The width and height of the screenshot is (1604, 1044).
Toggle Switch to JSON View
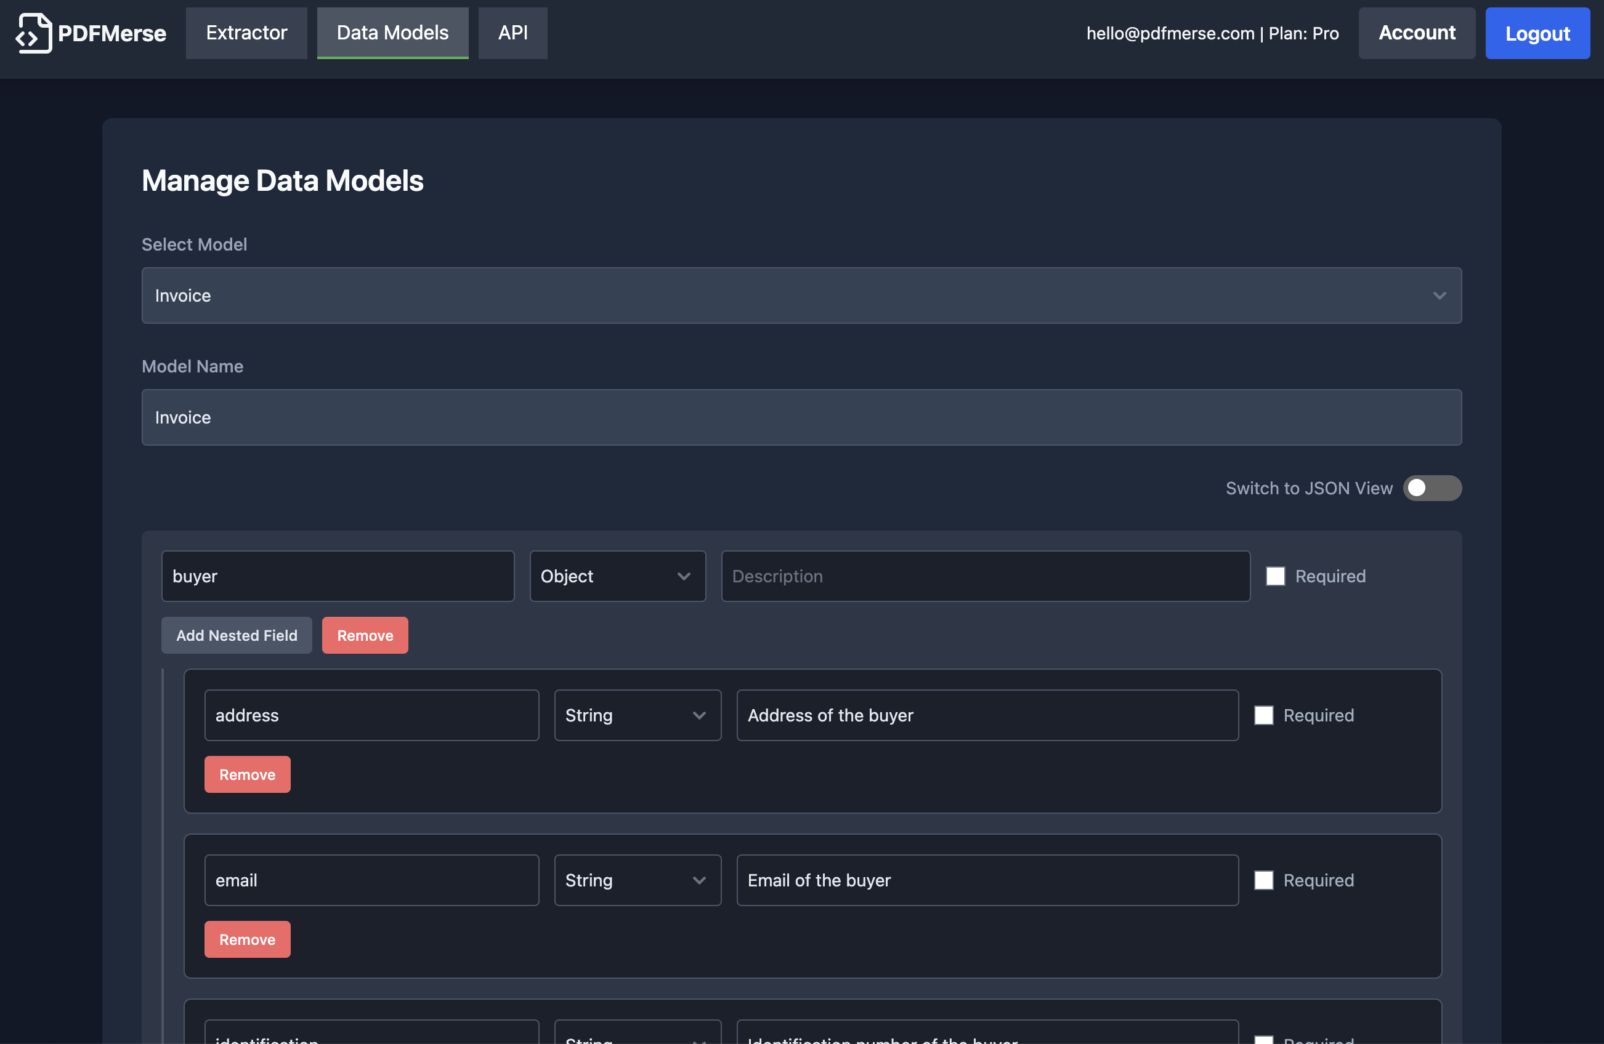(x=1432, y=488)
